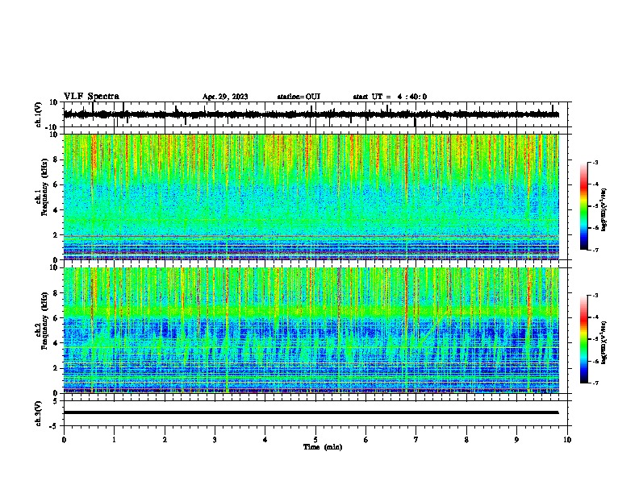Screen dimensions: 639x493
Task: Click the 'Time (min)' axis label
Action: [323, 447]
